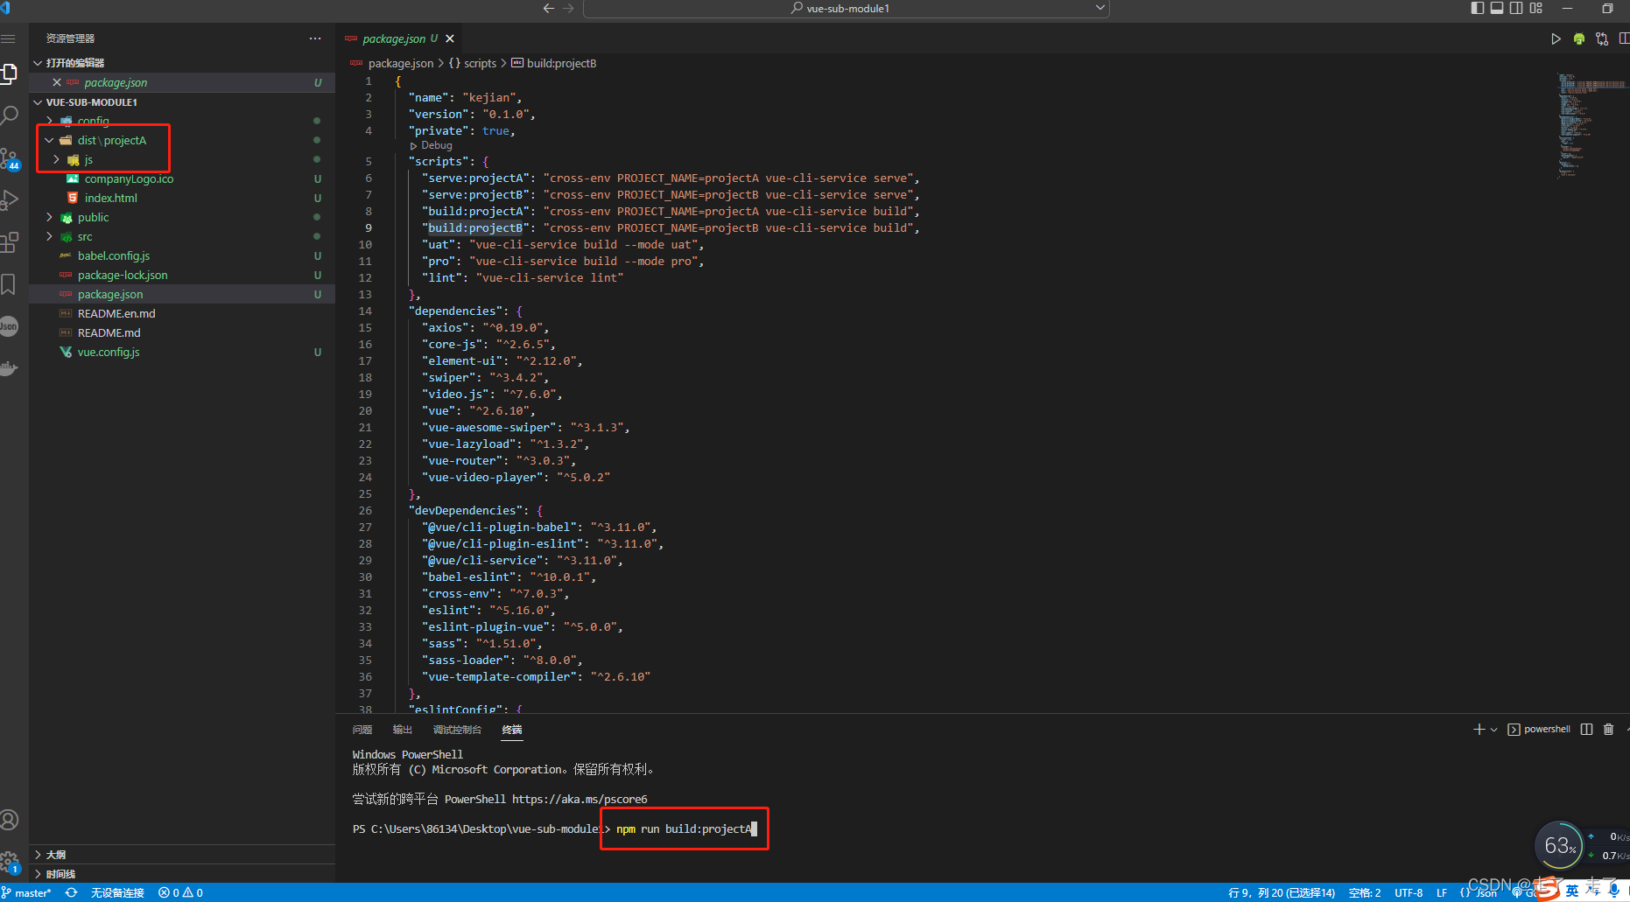The image size is (1630, 902).
Task: Click the Debug code lens above scripts
Action: pyautogui.click(x=431, y=145)
